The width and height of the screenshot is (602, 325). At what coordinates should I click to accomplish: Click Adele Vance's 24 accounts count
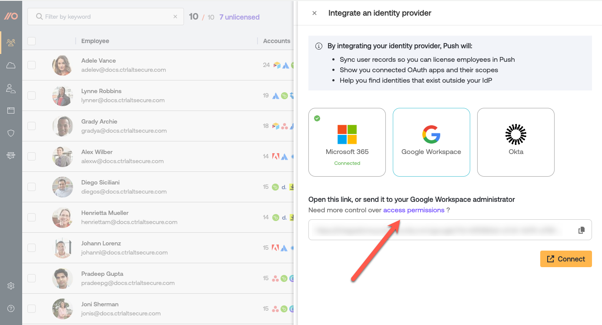point(266,65)
